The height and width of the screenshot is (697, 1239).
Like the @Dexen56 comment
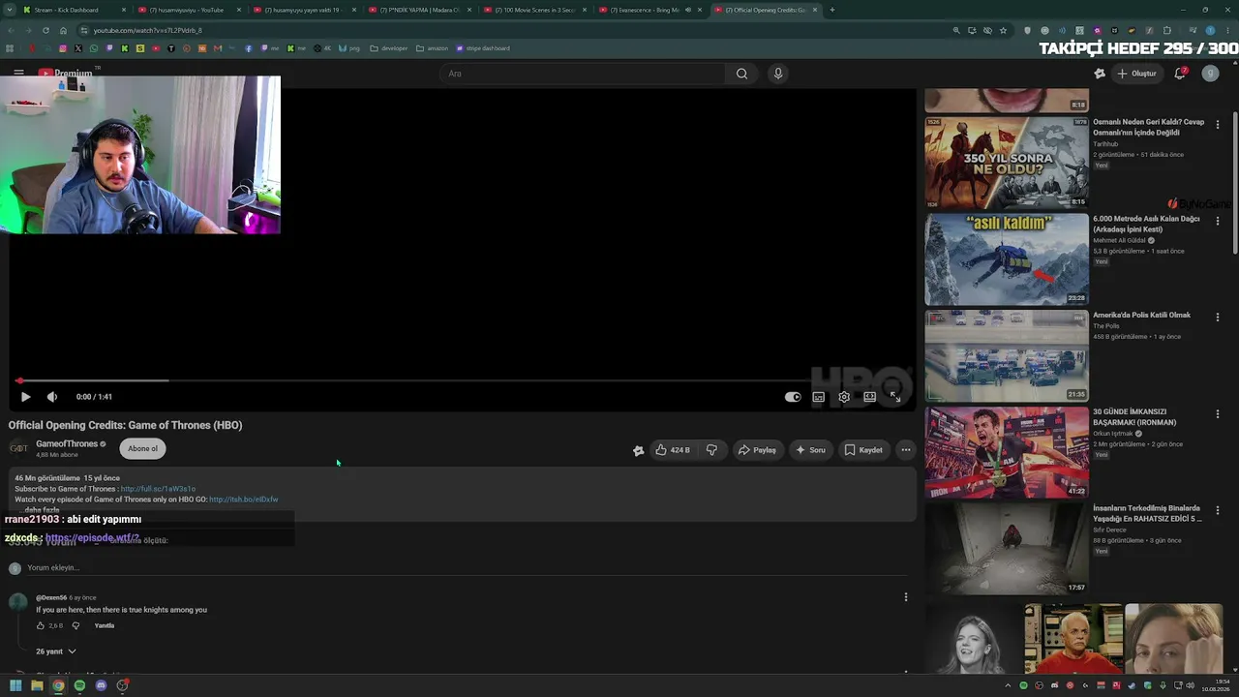[40, 625]
